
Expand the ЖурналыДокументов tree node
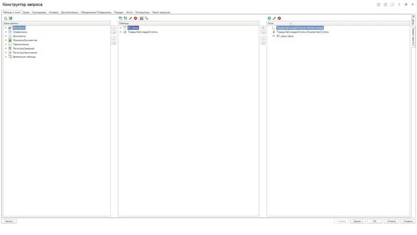(x=6, y=40)
